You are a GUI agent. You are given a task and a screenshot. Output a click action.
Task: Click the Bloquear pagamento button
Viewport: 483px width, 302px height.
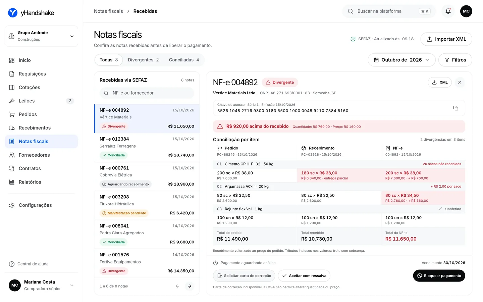[x=439, y=276]
